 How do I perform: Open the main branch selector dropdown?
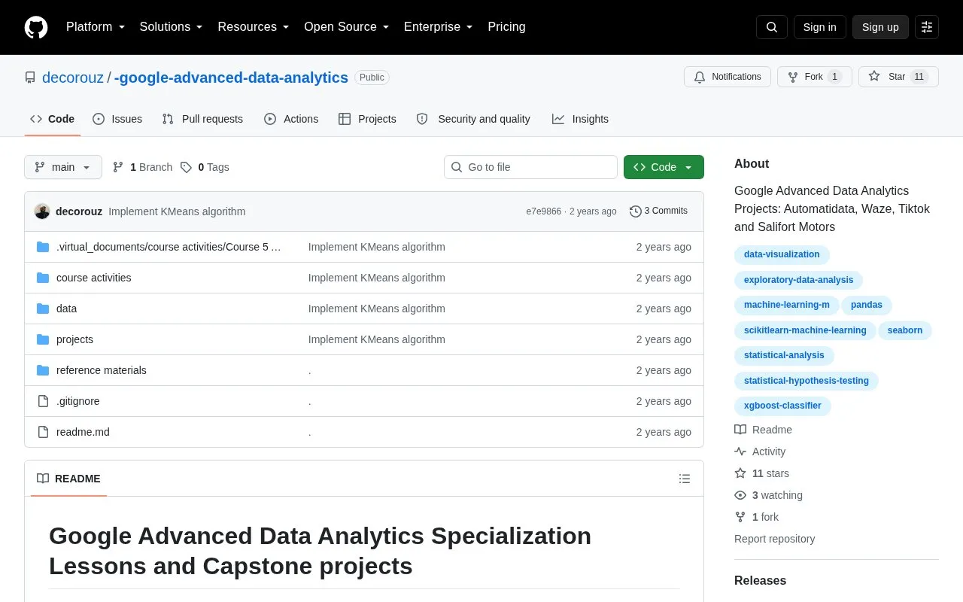pos(63,167)
